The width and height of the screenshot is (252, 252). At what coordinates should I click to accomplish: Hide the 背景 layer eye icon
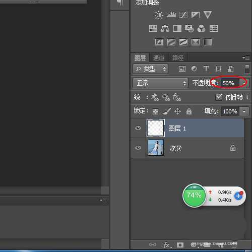138,148
